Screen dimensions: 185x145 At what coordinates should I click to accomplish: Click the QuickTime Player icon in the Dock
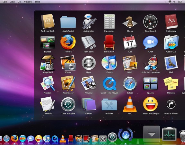point(55,139)
